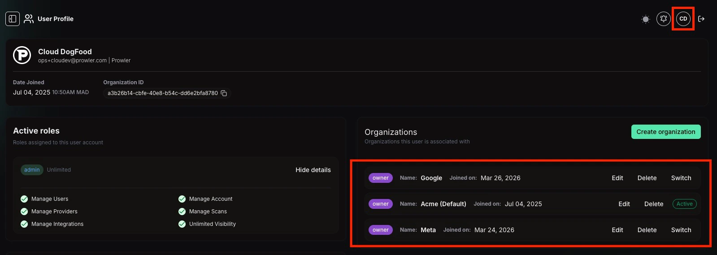Click the Prowler logo avatar

[22, 55]
